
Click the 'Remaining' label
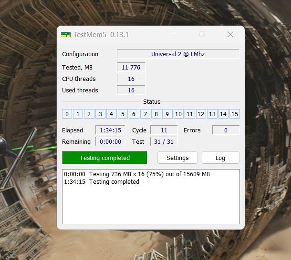click(x=76, y=142)
